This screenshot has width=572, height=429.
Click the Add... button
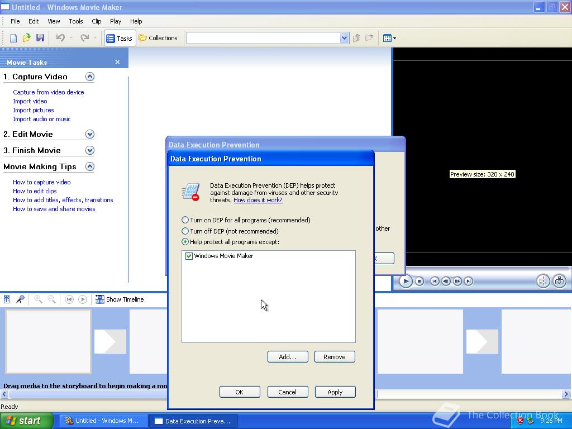(288, 357)
